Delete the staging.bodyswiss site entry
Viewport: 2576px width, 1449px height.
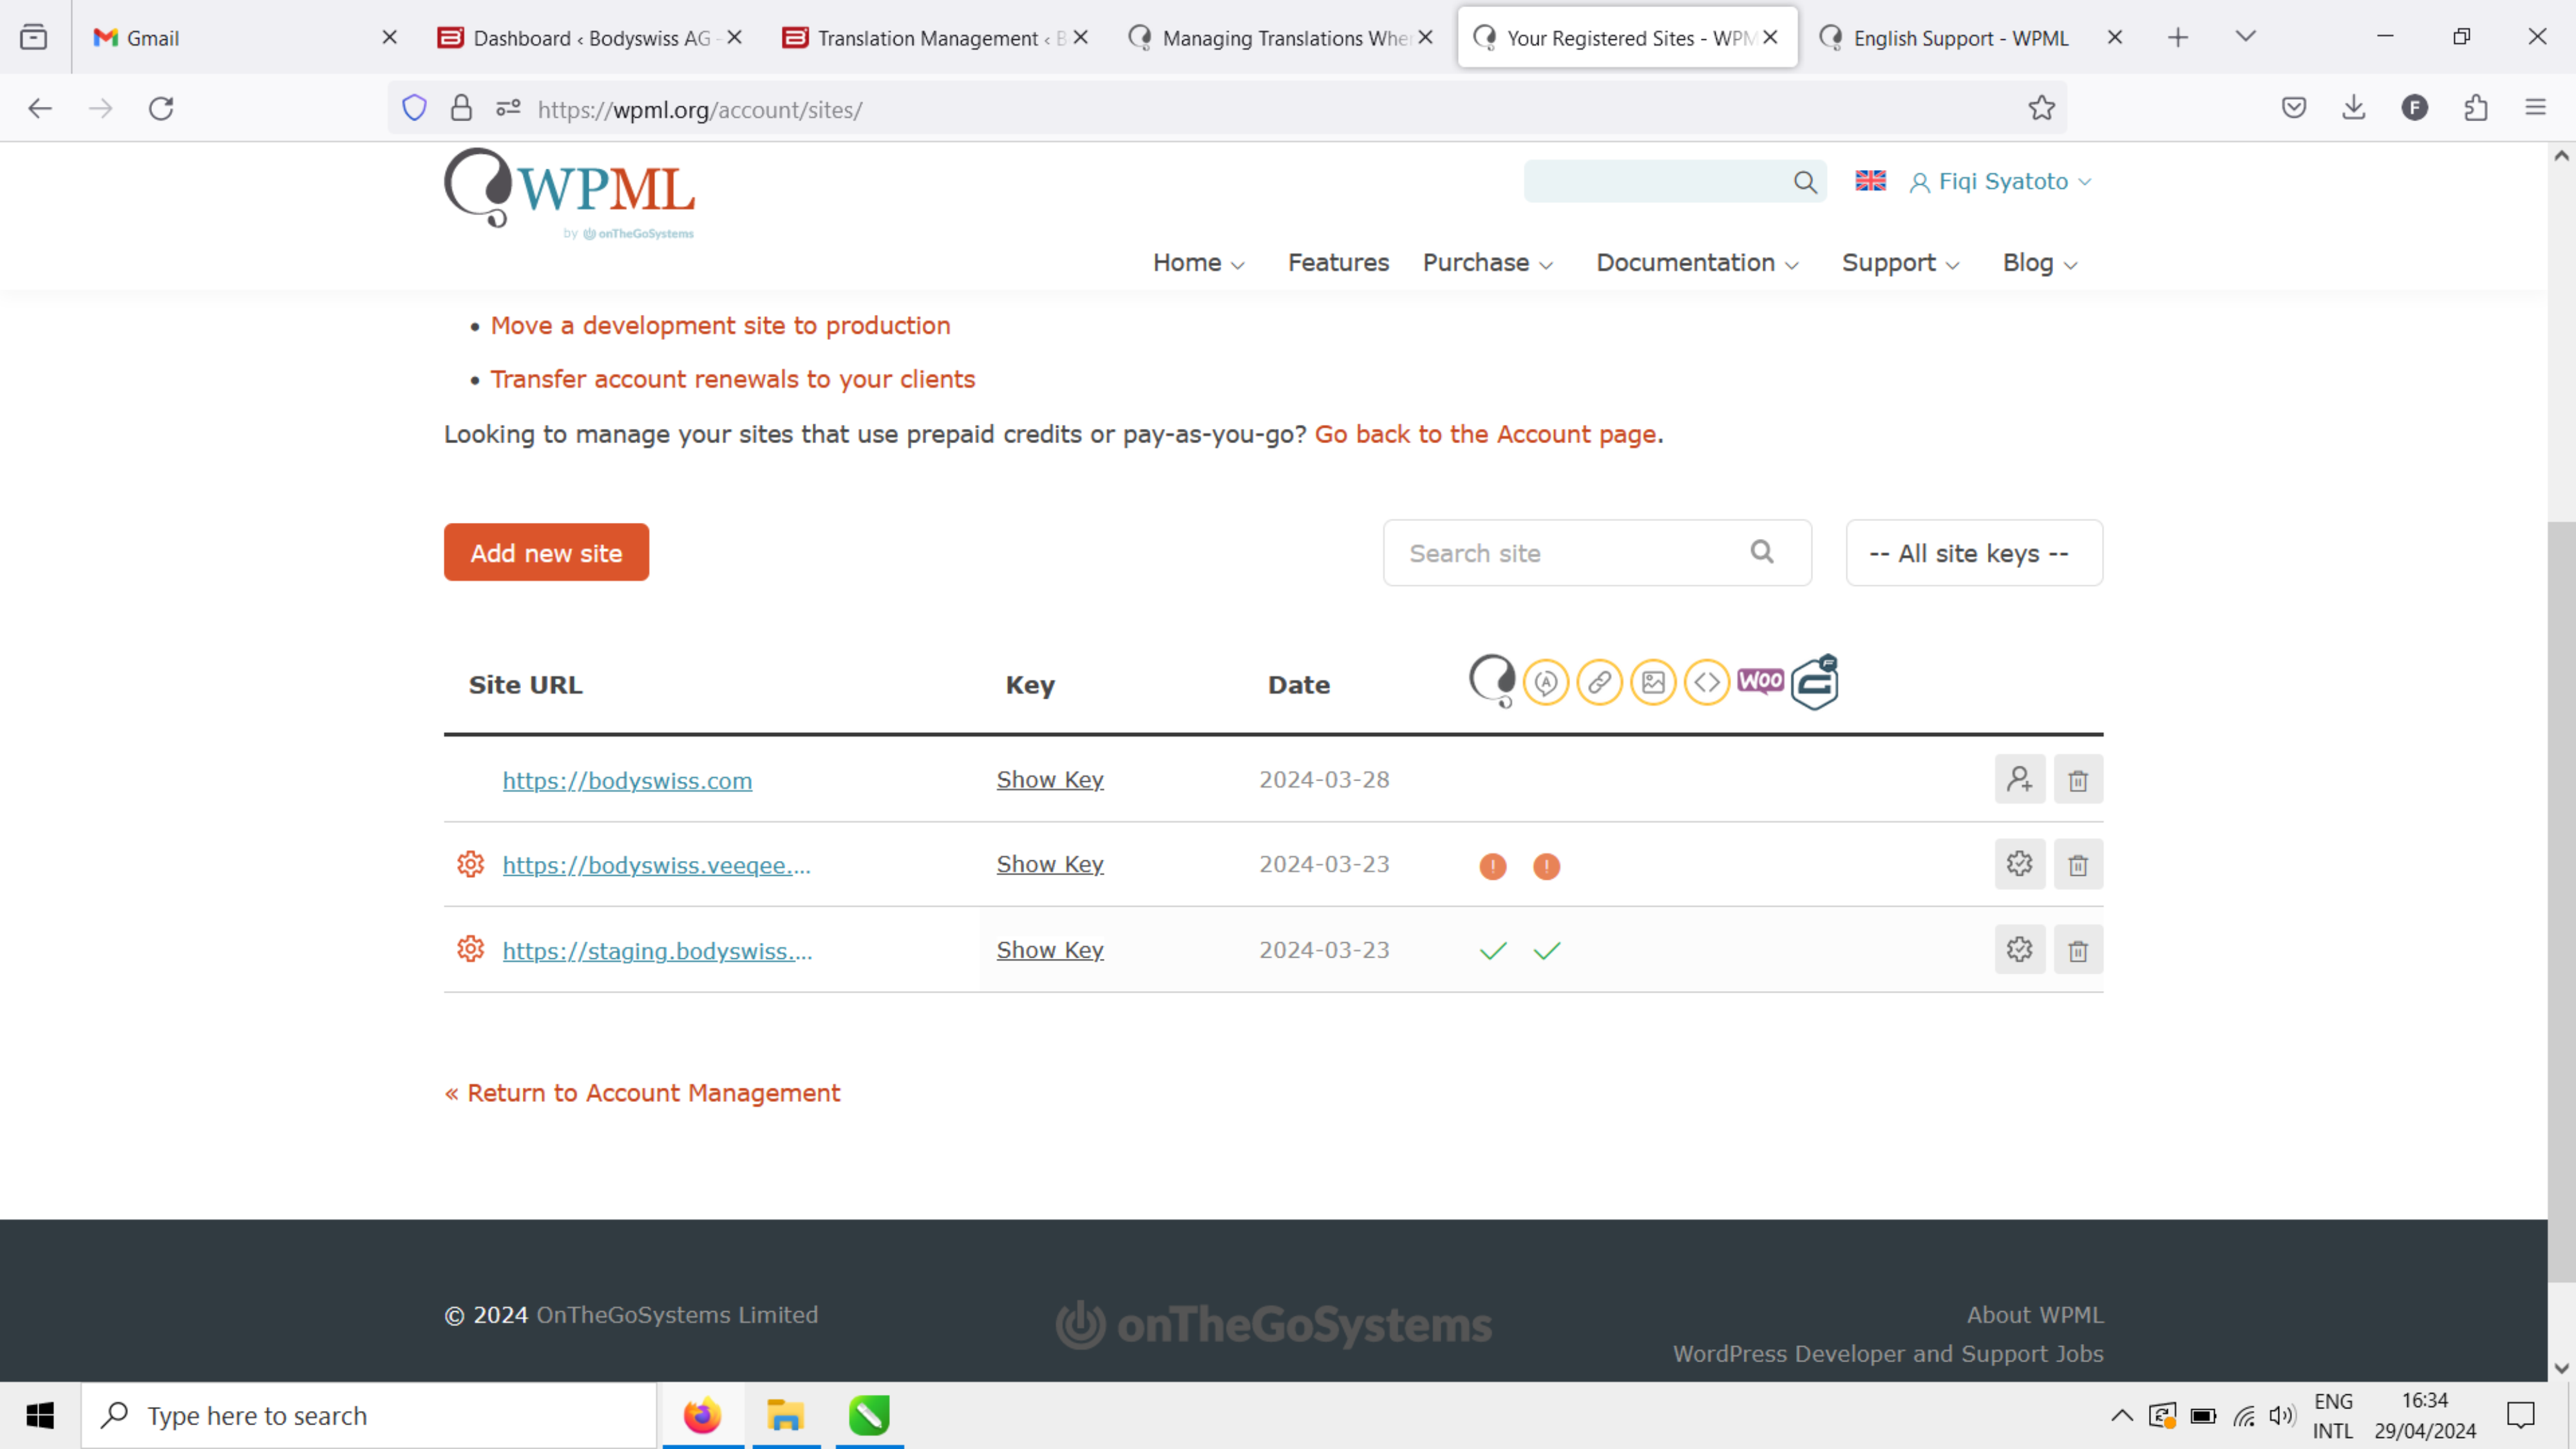(x=2078, y=950)
